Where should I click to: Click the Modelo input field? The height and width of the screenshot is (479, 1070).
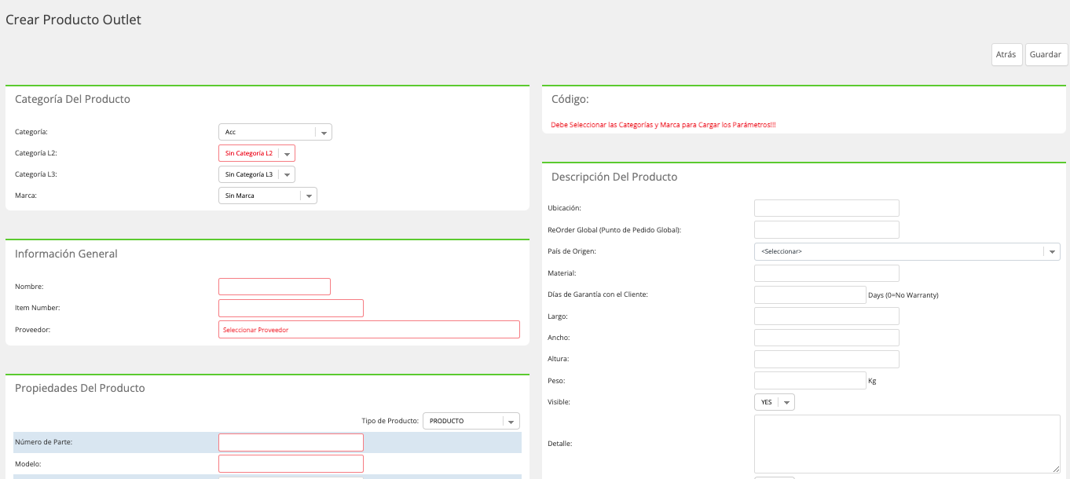291,463
